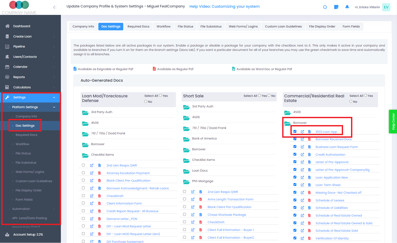
Task: Collapse sidebar using double chevron icon
Action: [x=55, y=7]
